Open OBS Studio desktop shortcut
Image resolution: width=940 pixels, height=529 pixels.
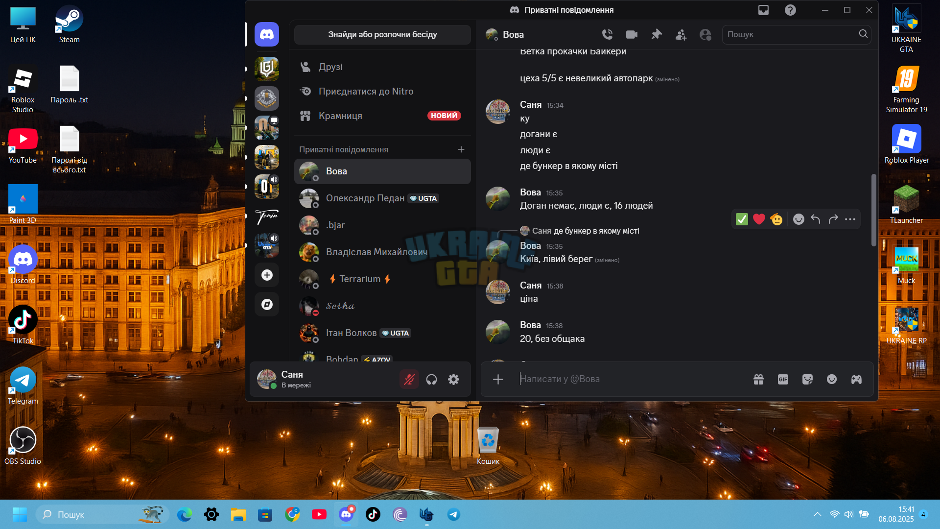23,446
